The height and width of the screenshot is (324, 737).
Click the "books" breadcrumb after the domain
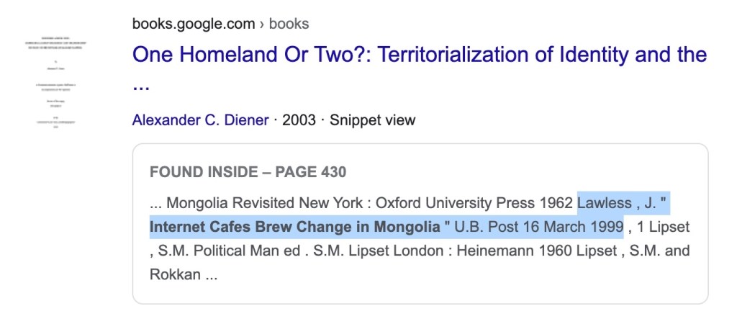(x=289, y=24)
